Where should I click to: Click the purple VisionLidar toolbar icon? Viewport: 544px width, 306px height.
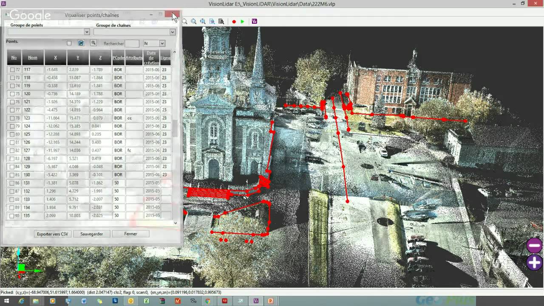pos(254,21)
